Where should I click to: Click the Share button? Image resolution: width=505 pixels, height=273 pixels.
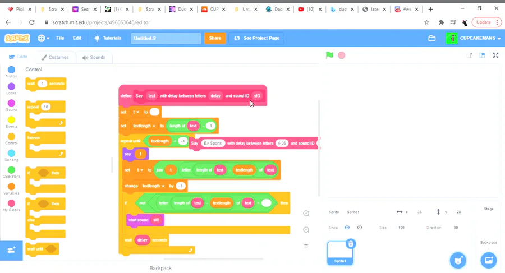click(x=215, y=38)
